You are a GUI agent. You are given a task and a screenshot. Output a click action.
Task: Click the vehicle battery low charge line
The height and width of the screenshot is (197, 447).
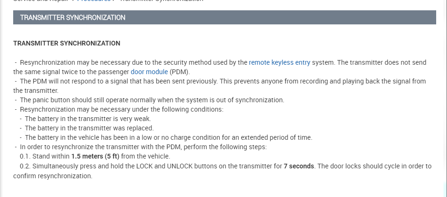click(x=168, y=137)
